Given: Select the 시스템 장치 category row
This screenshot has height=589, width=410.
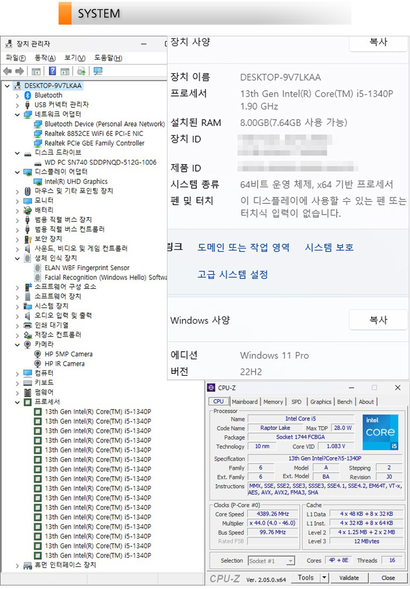Looking at the screenshot, I should pyautogui.click(x=46, y=306).
